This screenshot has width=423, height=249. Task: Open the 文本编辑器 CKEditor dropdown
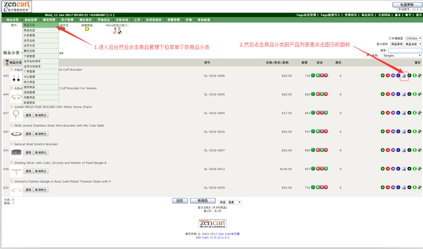[x=414, y=38]
